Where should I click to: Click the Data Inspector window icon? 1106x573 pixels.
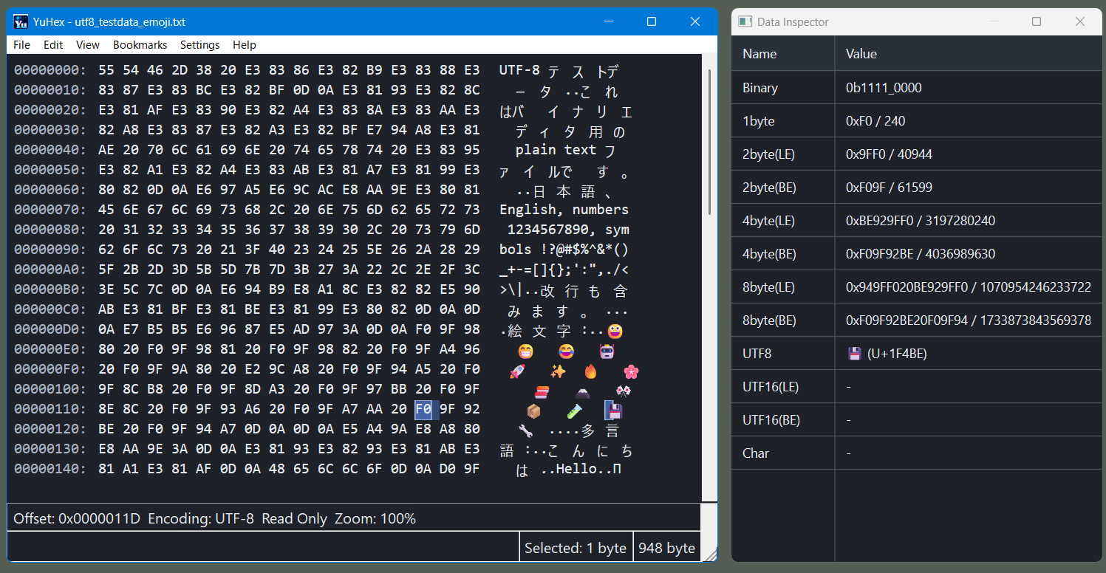(745, 22)
